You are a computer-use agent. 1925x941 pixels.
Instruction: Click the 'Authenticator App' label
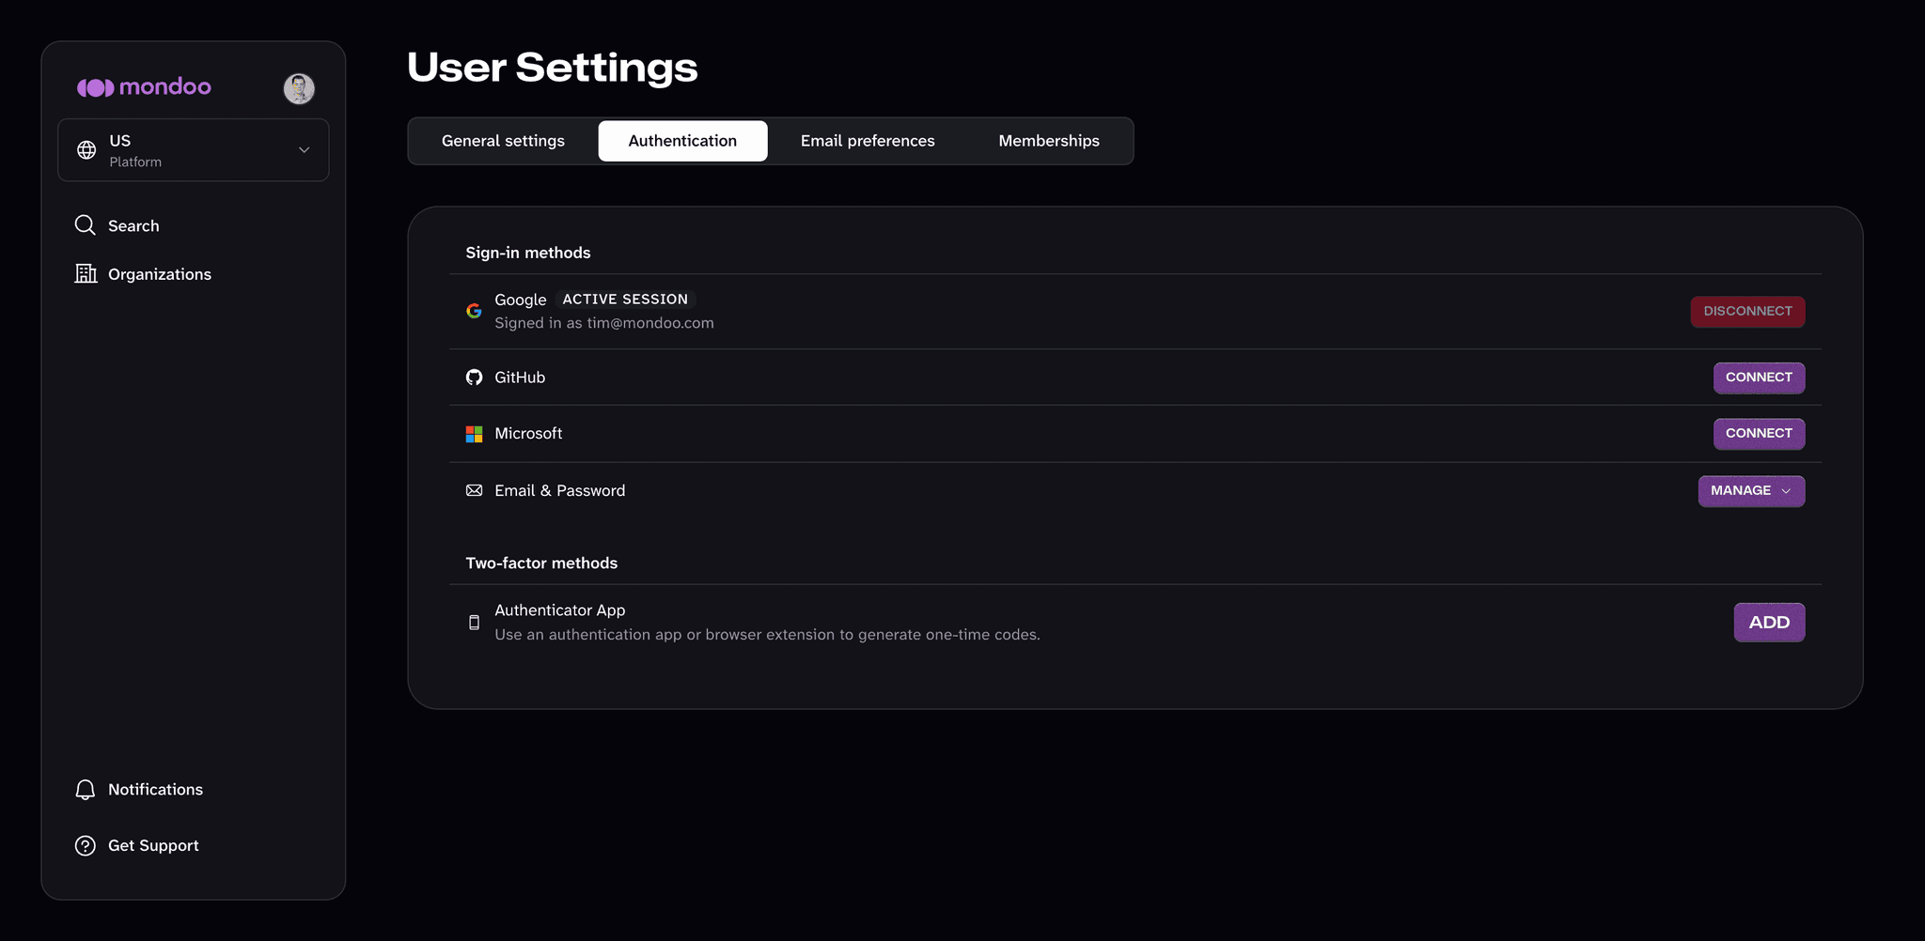[x=560, y=610]
